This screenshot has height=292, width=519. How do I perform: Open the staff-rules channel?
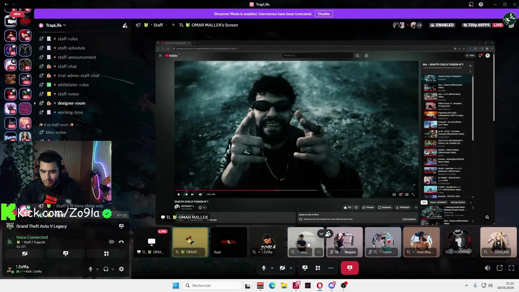tap(67, 39)
